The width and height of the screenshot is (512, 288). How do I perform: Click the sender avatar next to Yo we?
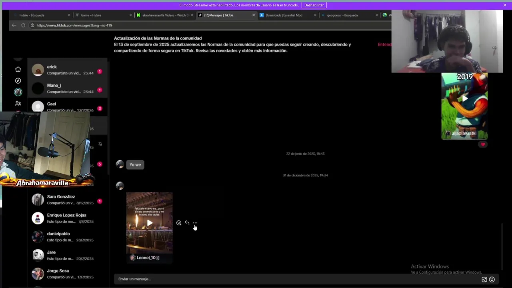click(x=120, y=164)
